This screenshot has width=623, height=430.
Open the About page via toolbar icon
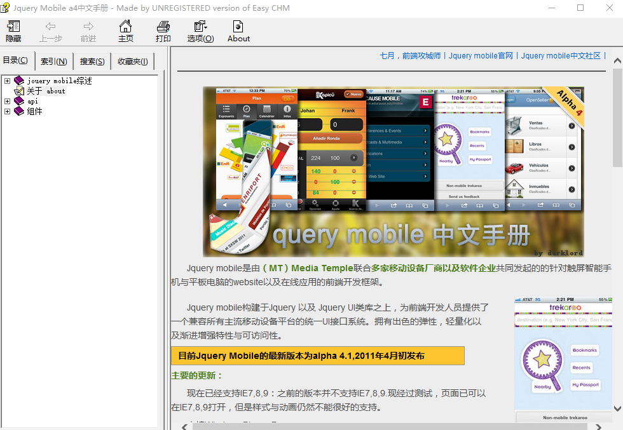point(238,27)
